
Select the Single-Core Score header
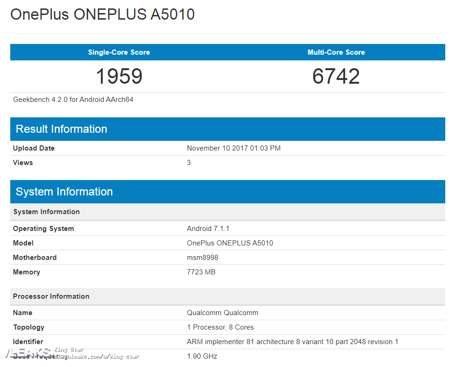(x=119, y=52)
